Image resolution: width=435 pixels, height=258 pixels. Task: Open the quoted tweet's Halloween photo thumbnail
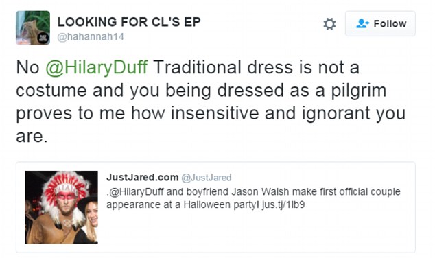(61, 207)
